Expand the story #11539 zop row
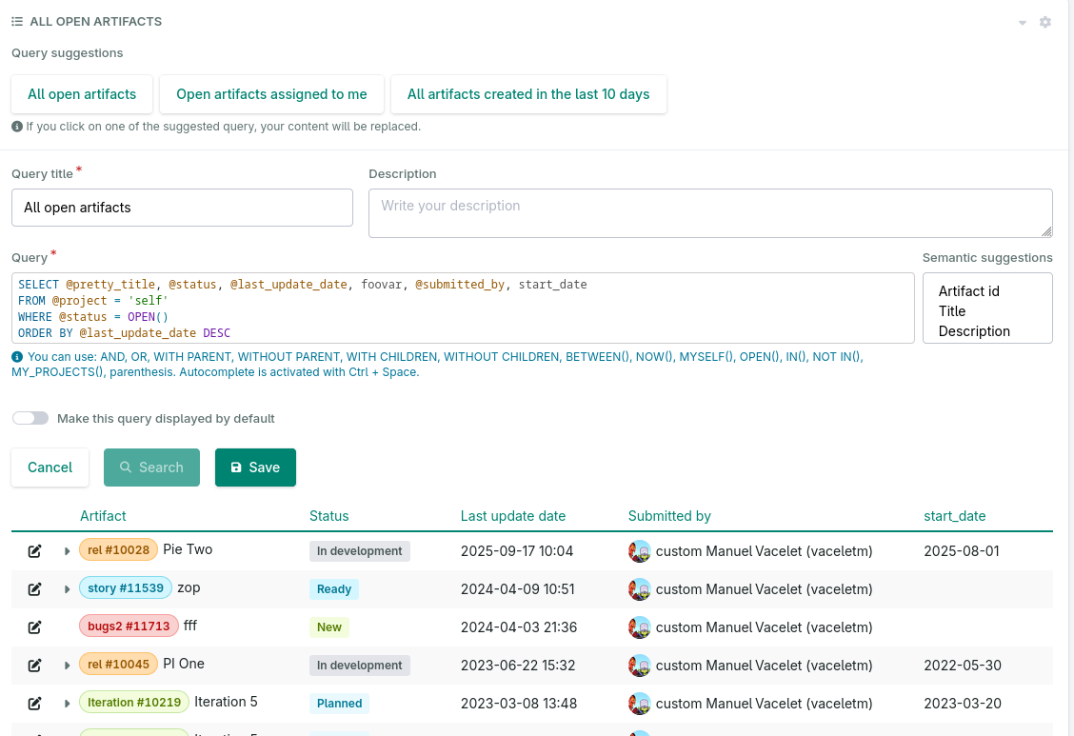 [x=68, y=589]
